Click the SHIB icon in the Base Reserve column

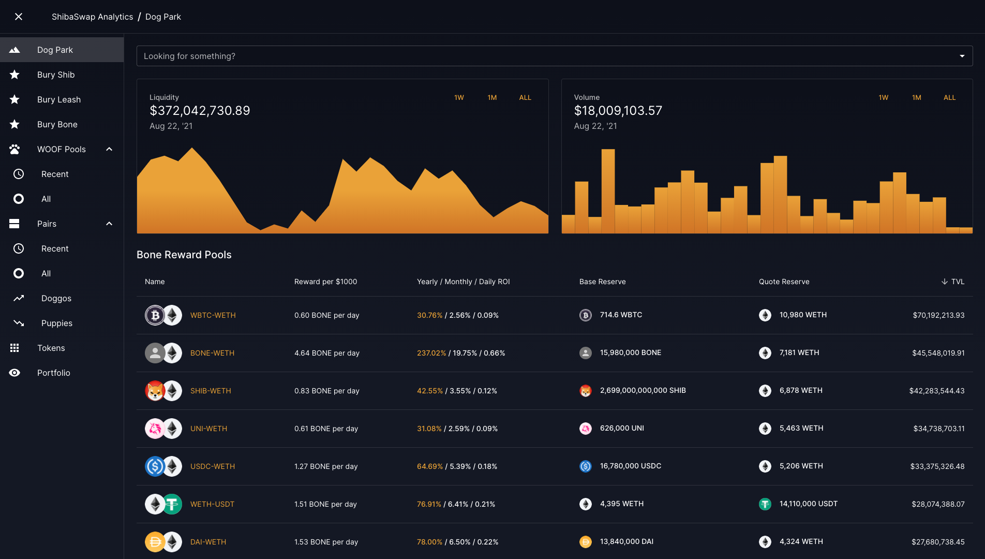pyautogui.click(x=586, y=391)
